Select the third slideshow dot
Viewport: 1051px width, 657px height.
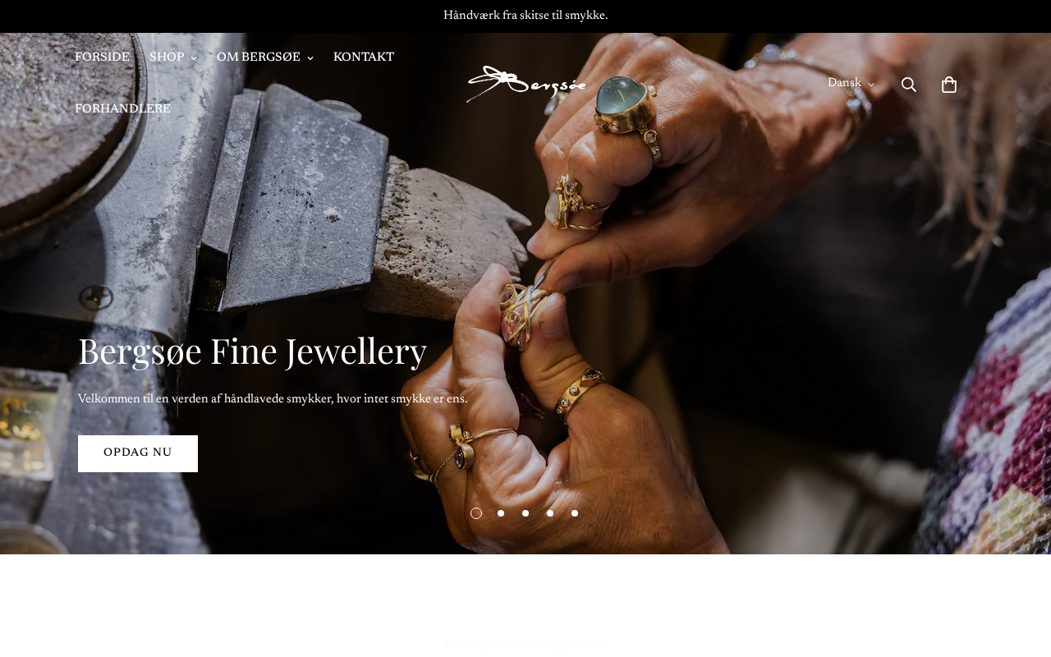(525, 513)
